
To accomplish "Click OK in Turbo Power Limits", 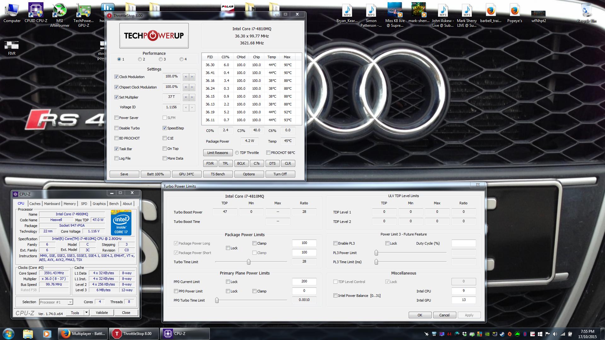I will [x=420, y=315].
